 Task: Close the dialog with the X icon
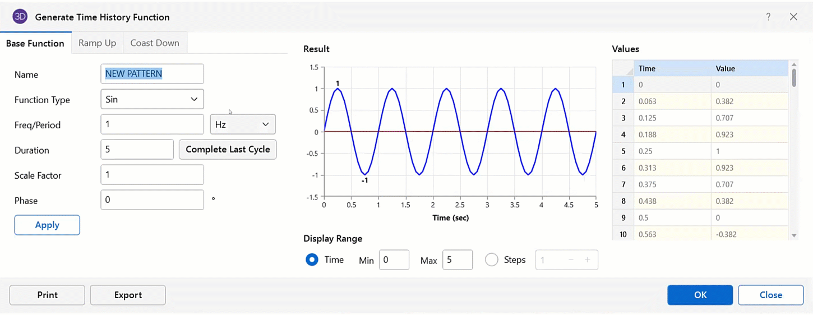[x=793, y=17]
